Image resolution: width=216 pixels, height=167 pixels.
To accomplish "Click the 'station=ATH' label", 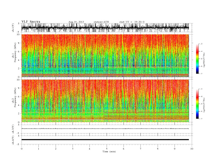I will (101, 22).
